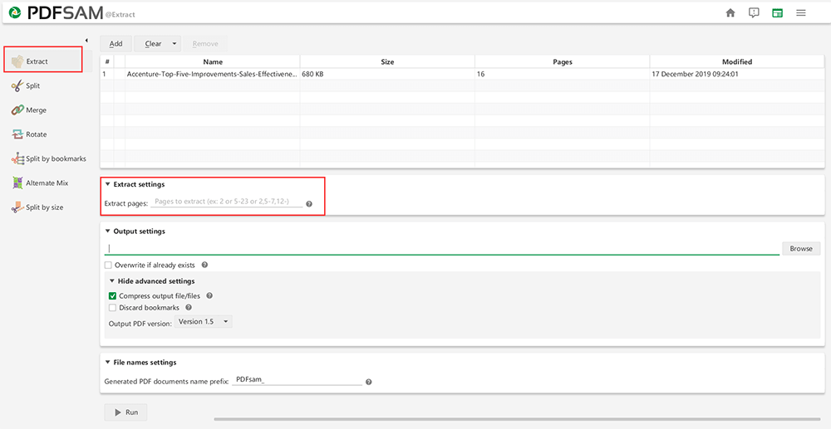Click help icon beside name prefix field
Screen dimensions: 831x429
coord(368,383)
